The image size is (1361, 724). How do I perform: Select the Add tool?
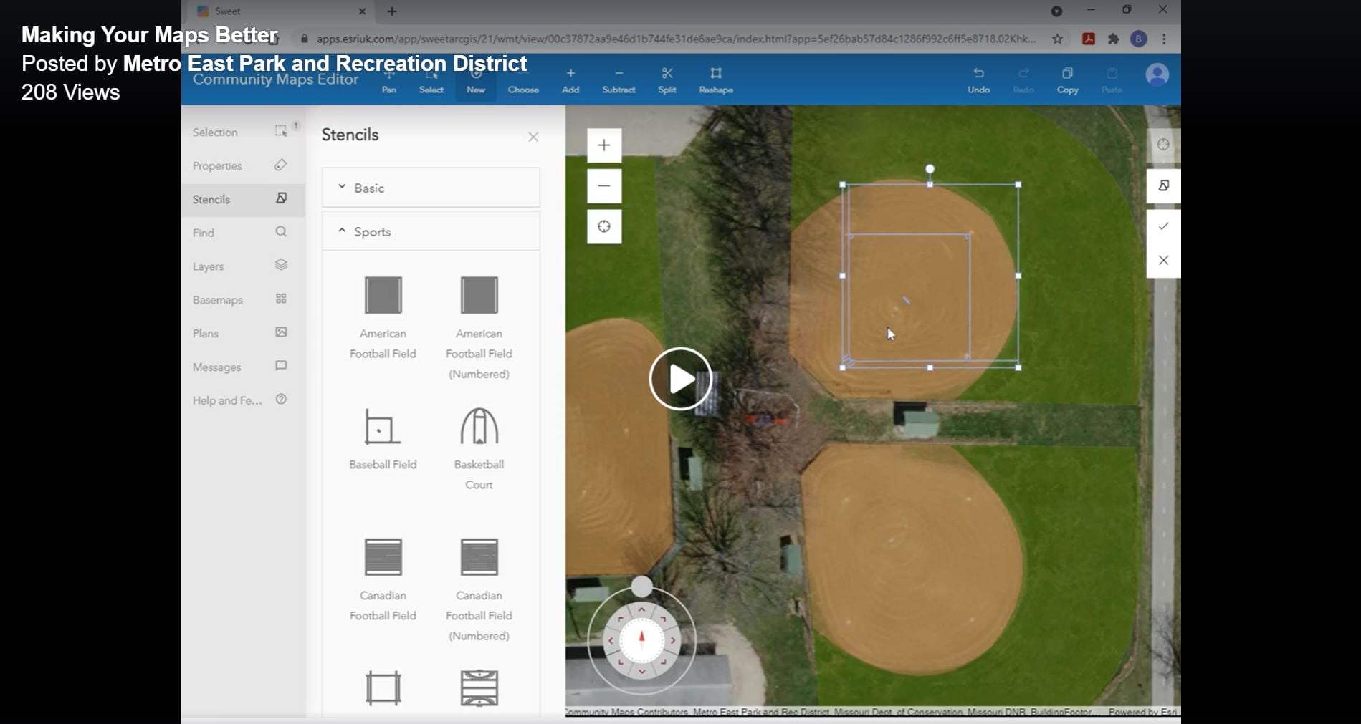[x=570, y=80]
